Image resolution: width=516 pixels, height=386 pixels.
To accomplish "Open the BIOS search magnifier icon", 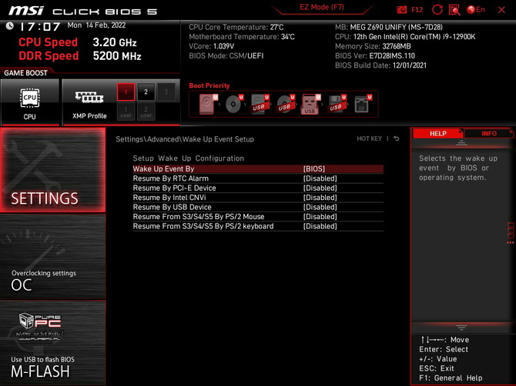I will coord(454,10).
